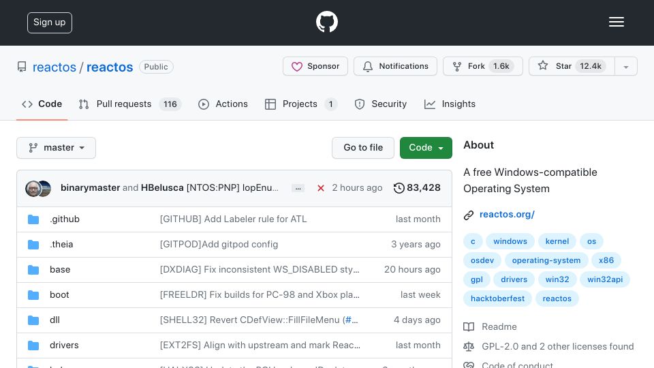The image size is (654, 368).
Task: Open the 83,428 commits history link
Action: click(417, 188)
